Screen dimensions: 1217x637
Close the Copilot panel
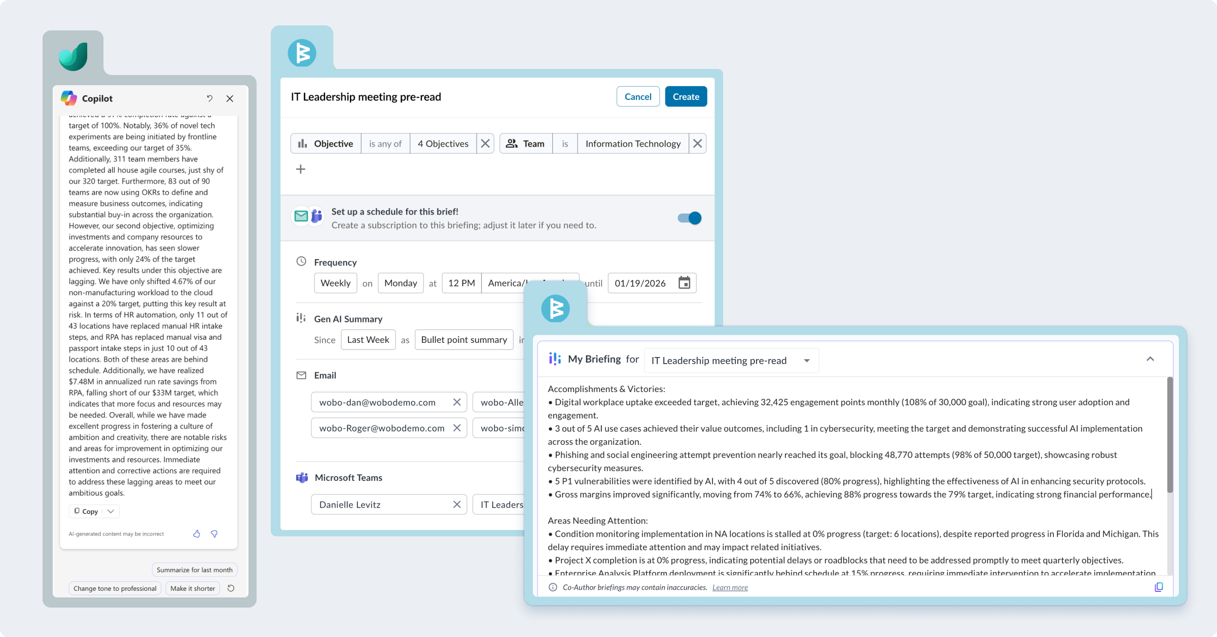230,98
